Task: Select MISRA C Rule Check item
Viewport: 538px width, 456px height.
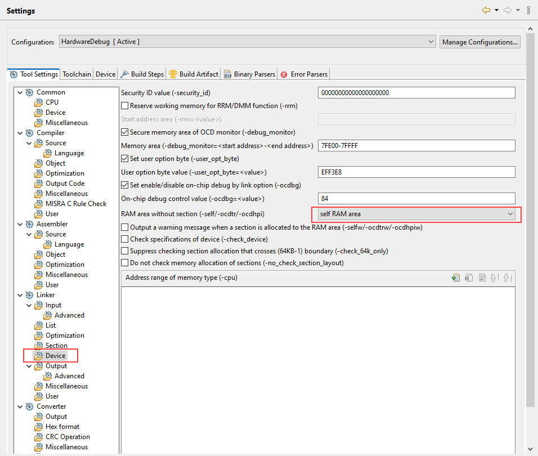Action: (x=75, y=204)
